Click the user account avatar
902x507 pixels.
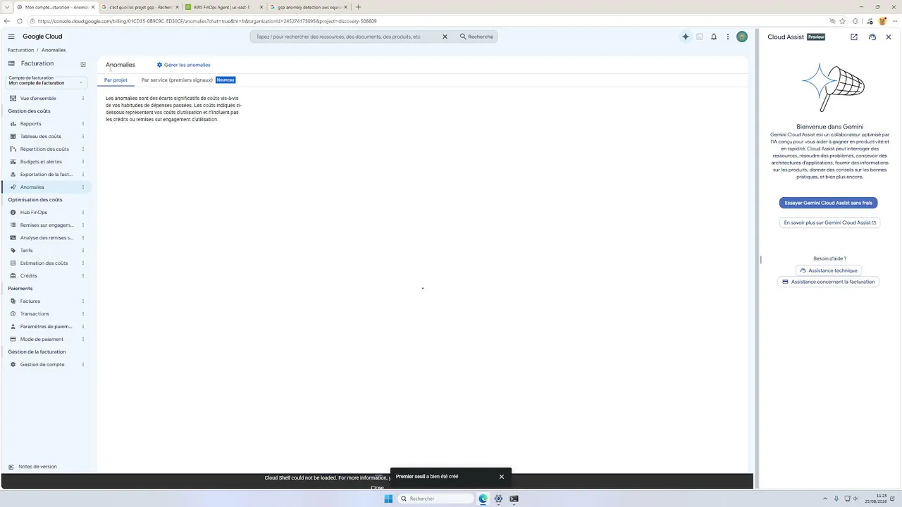(742, 37)
